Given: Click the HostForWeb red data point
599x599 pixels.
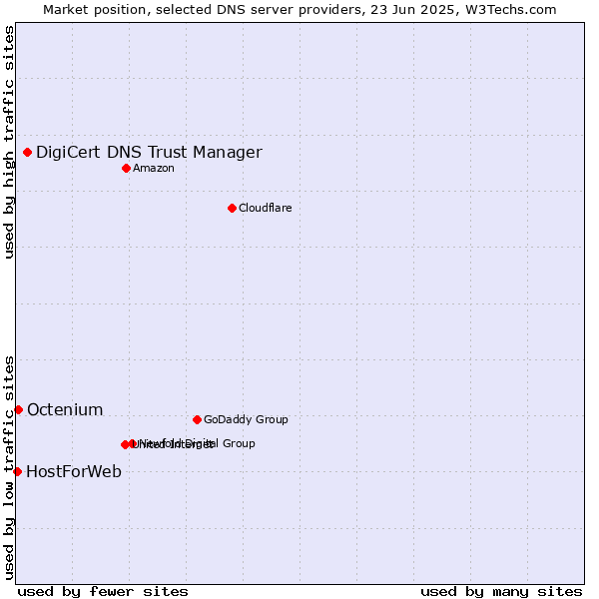Looking at the screenshot, I should [x=17, y=472].
